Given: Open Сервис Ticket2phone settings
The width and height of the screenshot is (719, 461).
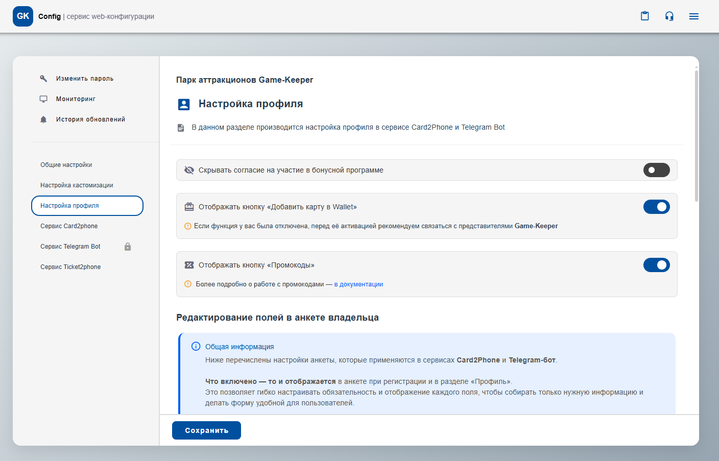Looking at the screenshot, I should [x=70, y=267].
